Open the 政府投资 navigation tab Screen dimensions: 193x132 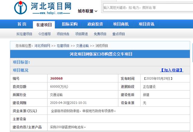tap(95, 24)
